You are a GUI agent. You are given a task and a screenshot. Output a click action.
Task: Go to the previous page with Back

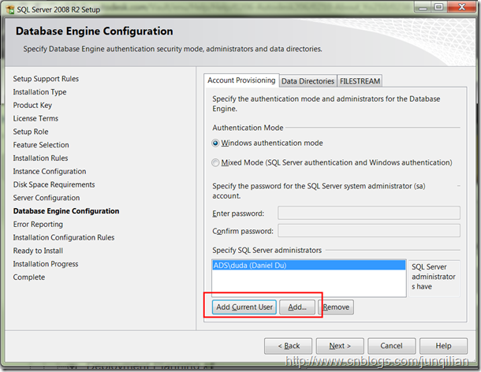coord(288,346)
